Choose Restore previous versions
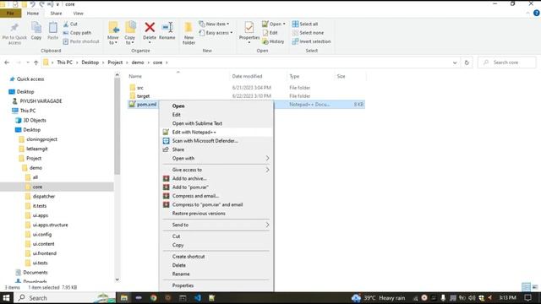 coord(216,214)
